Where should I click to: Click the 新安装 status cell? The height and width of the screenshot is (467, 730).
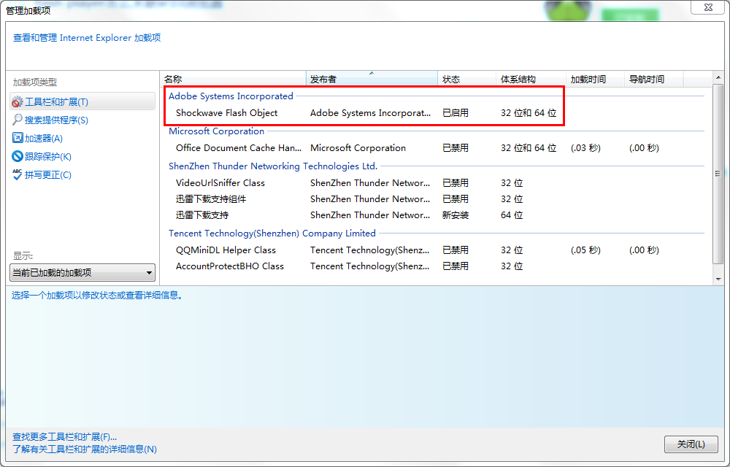(x=456, y=215)
